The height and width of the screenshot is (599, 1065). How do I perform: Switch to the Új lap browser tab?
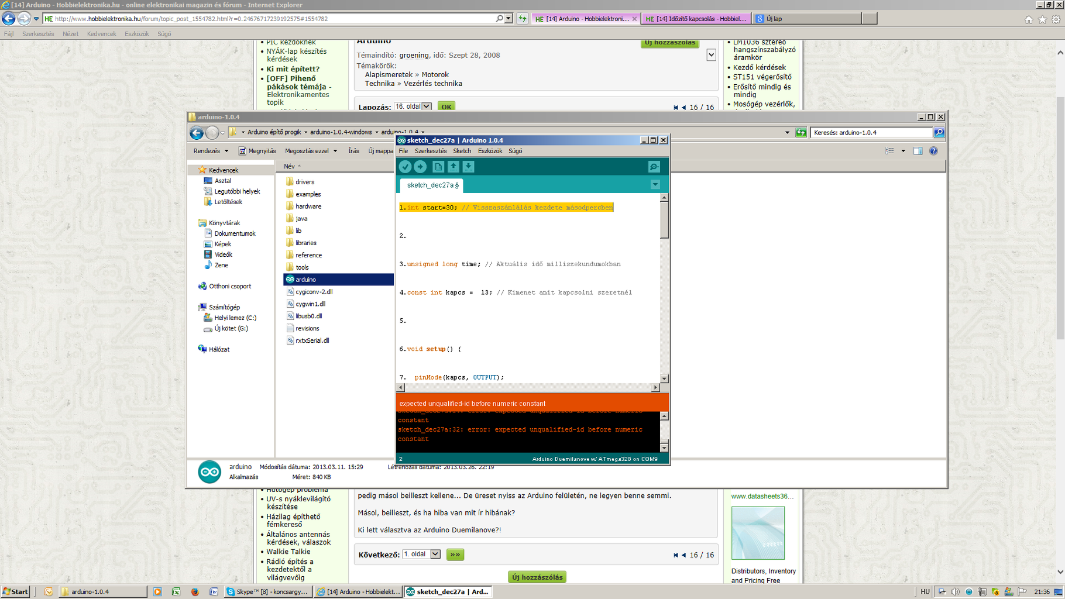[806, 19]
